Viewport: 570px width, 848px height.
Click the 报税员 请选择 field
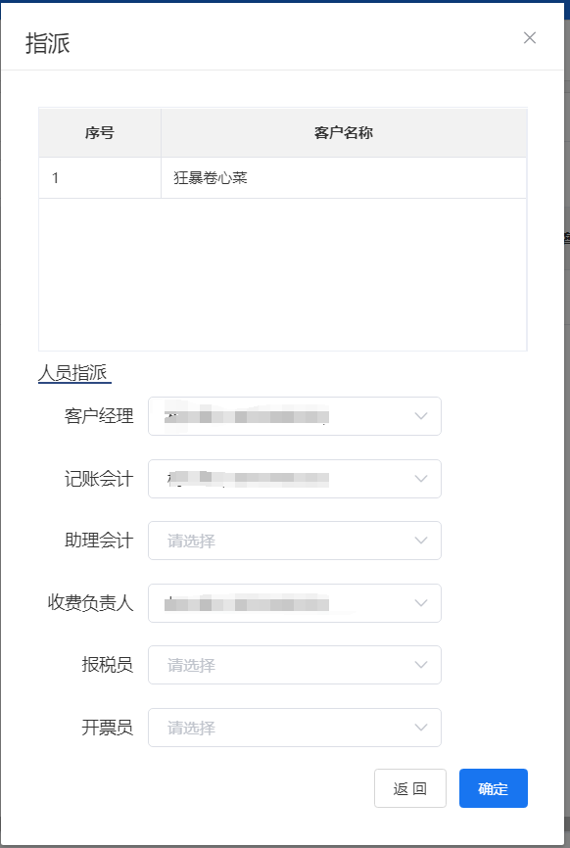click(x=295, y=665)
